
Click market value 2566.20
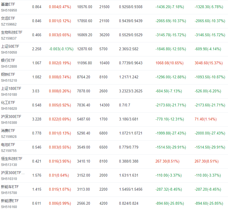84,203
